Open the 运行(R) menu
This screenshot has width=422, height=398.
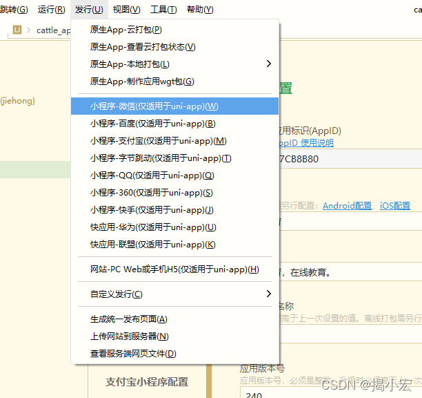tap(52, 10)
